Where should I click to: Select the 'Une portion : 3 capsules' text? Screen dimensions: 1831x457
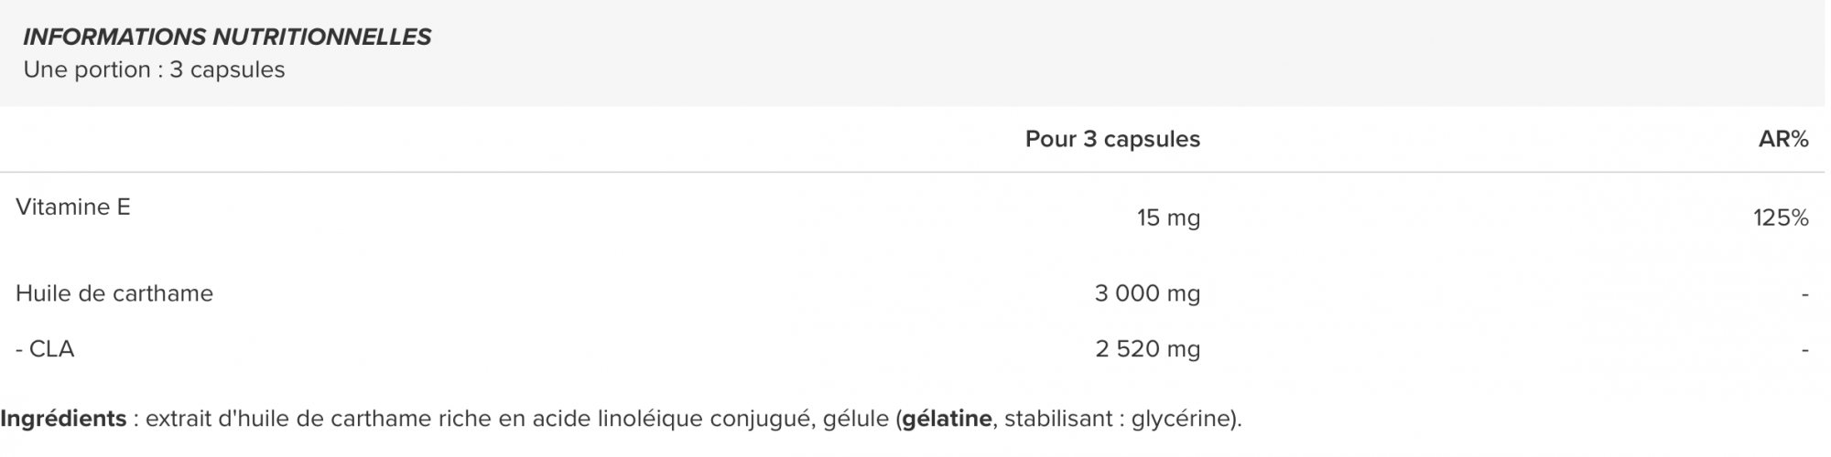point(154,69)
